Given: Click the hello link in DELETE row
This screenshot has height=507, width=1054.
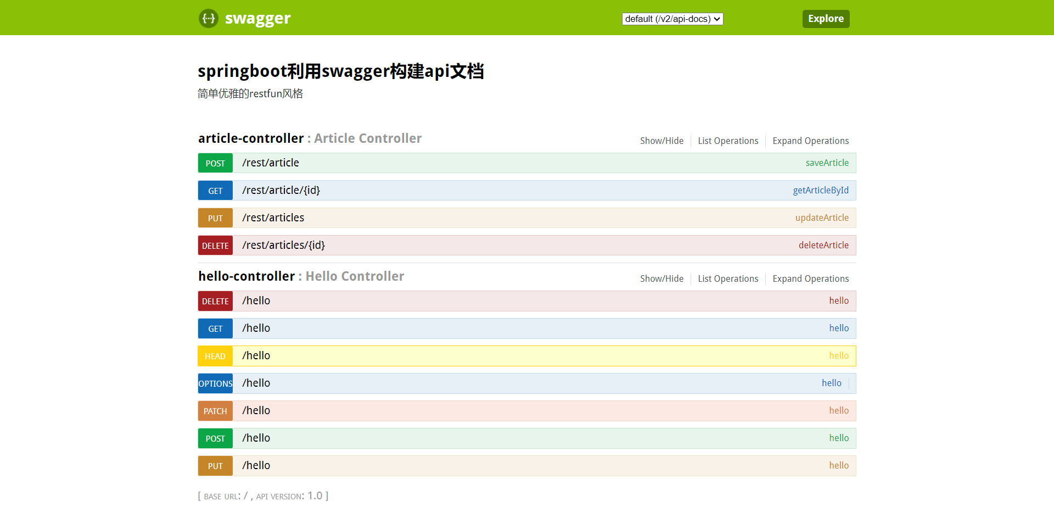Looking at the screenshot, I should click(x=839, y=300).
